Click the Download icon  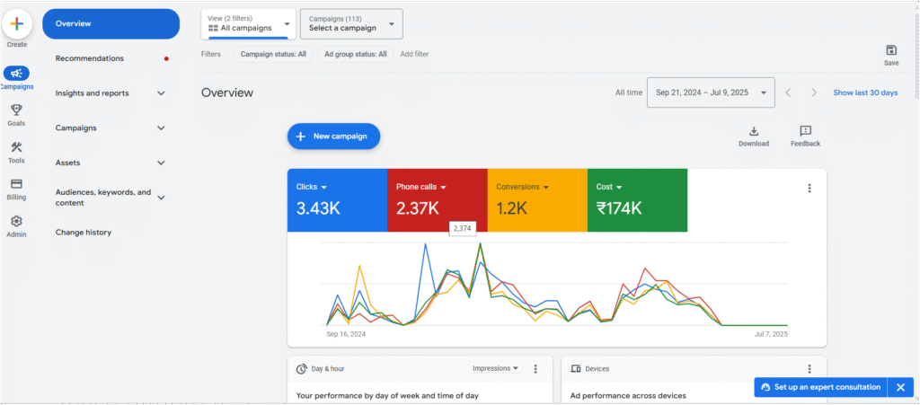point(754,131)
